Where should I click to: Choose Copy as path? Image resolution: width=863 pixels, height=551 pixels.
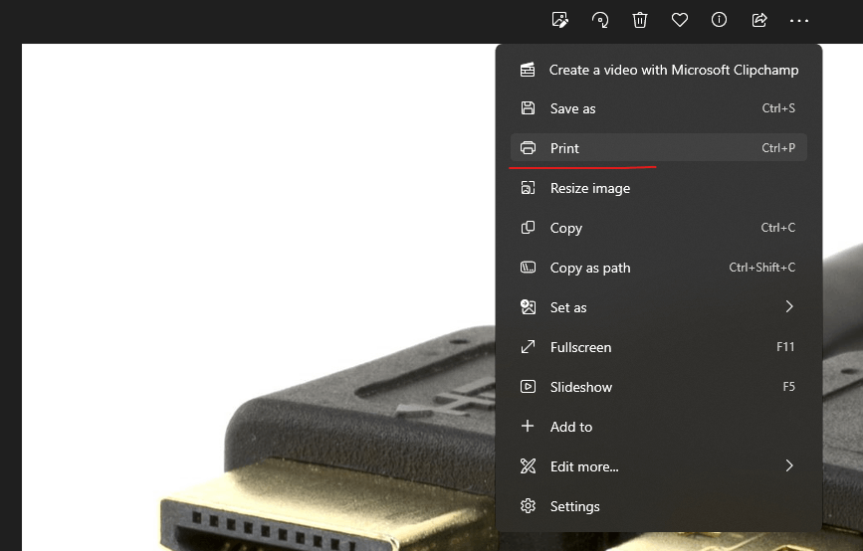(659, 268)
